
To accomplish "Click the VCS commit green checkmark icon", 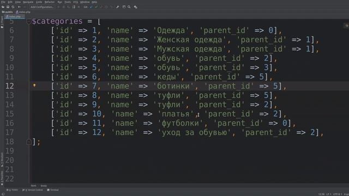I will [x=96, y=7].
